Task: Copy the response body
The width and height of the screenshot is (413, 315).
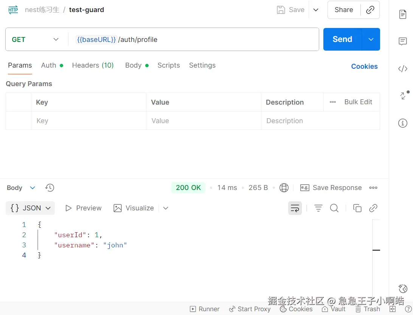Action: point(357,208)
